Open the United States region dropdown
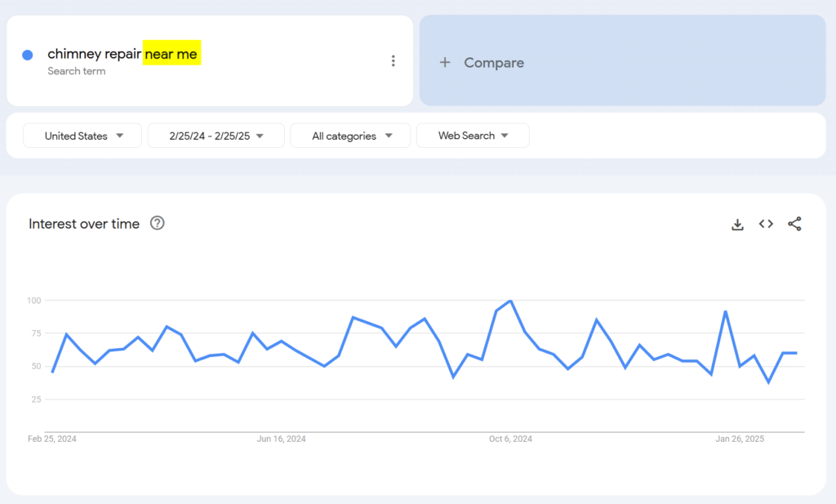 point(82,136)
